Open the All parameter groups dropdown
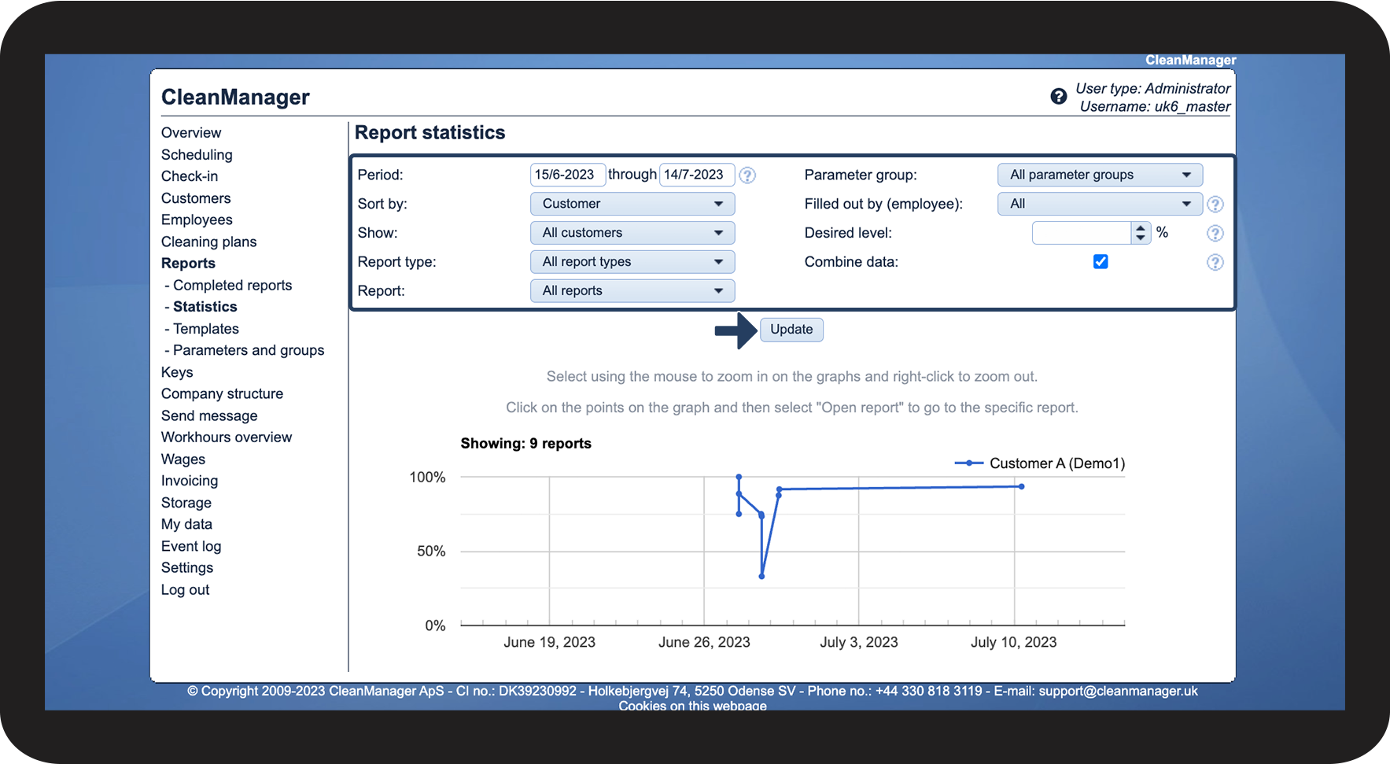This screenshot has height=764, width=1390. (x=1099, y=175)
